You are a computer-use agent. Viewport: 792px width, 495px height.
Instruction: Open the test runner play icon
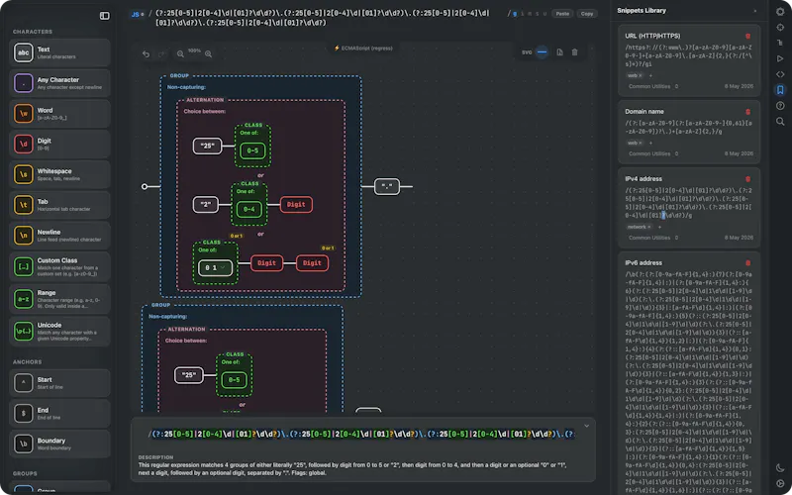(780, 58)
